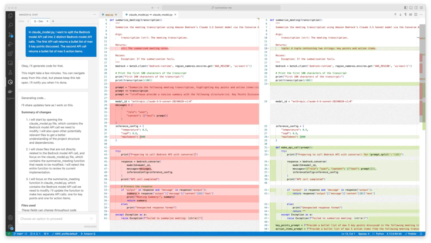The height and width of the screenshot is (243, 431).
Task: Synchronize changes from status bar
Action: [x=26, y=234]
